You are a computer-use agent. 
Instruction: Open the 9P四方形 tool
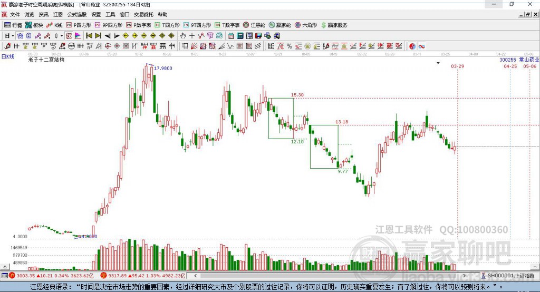pos(109,25)
